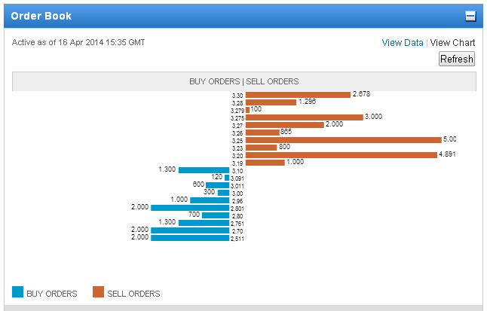Click the 4.891 sell quantity label

click(x=447, y=154)
